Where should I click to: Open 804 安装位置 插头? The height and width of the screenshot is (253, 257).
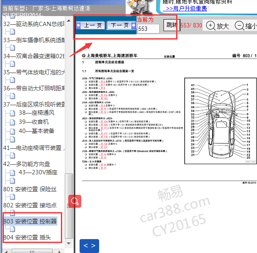[27, 237]
